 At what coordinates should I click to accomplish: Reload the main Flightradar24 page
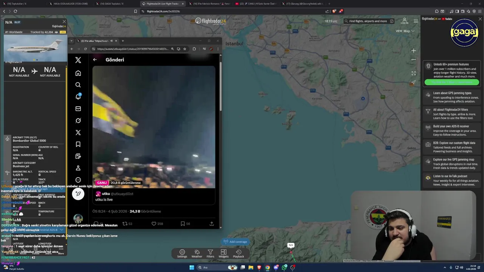tap(16, 11)
